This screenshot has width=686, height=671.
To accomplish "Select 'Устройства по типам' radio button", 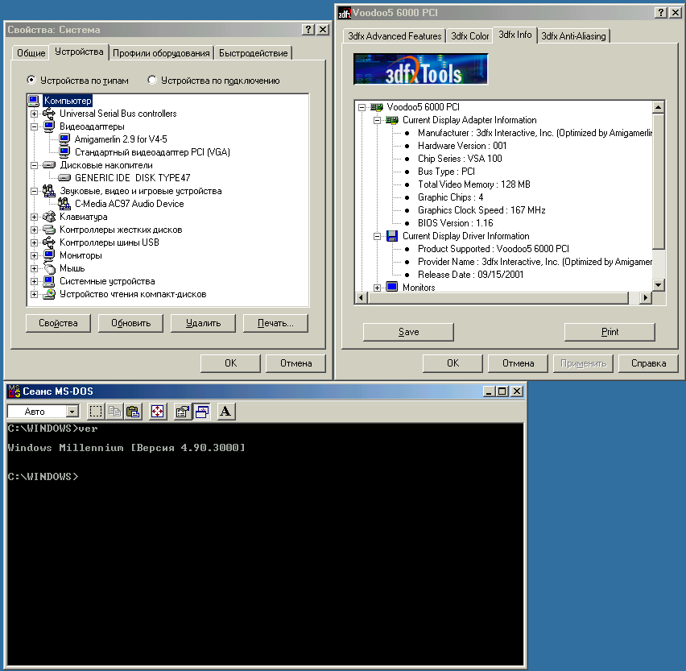I will click(x=31, y=80).
